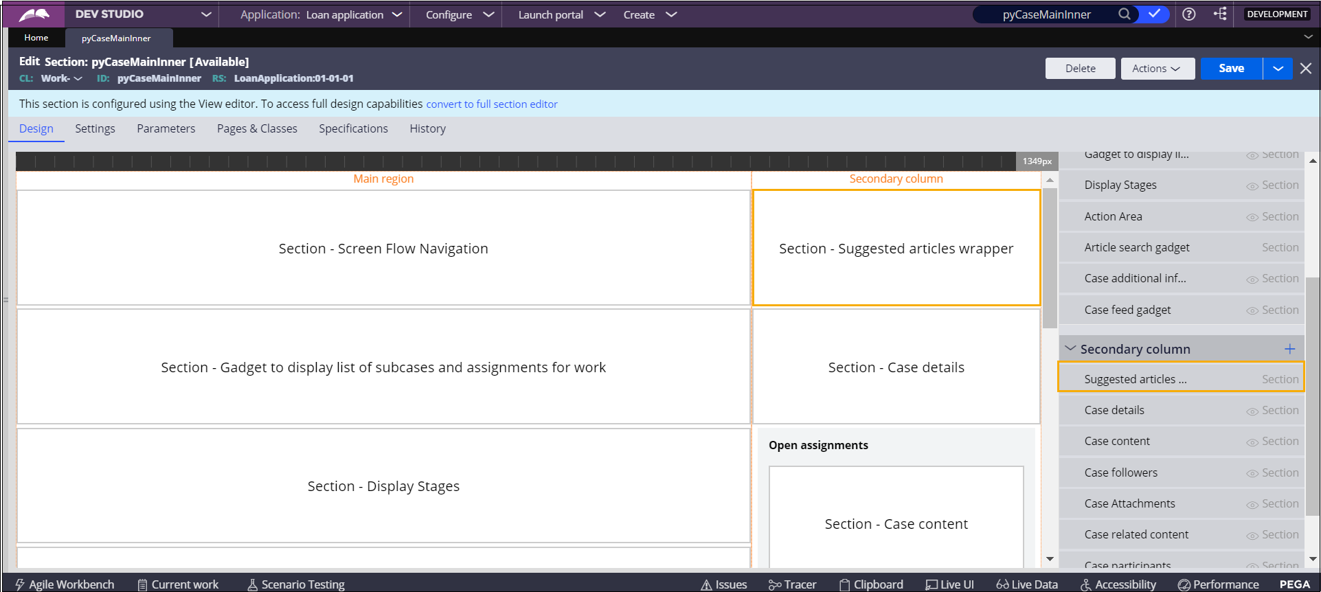Expand the Save button dropdown arrow
Viewport: 1321px width, 592px height.
pos(1278,69)
